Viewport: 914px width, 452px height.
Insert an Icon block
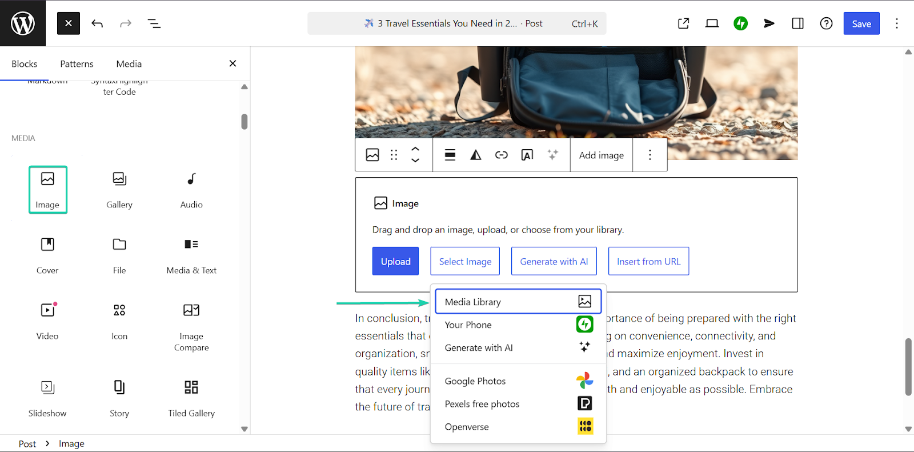pos(119,321)
